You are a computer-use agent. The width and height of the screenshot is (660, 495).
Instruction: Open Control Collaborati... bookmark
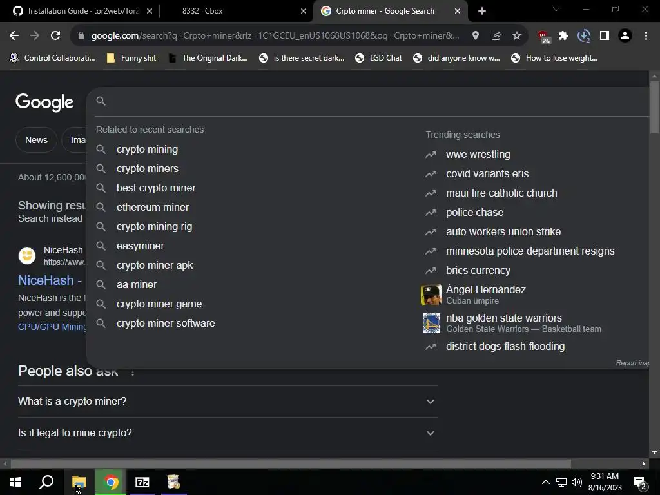[53, 58]
